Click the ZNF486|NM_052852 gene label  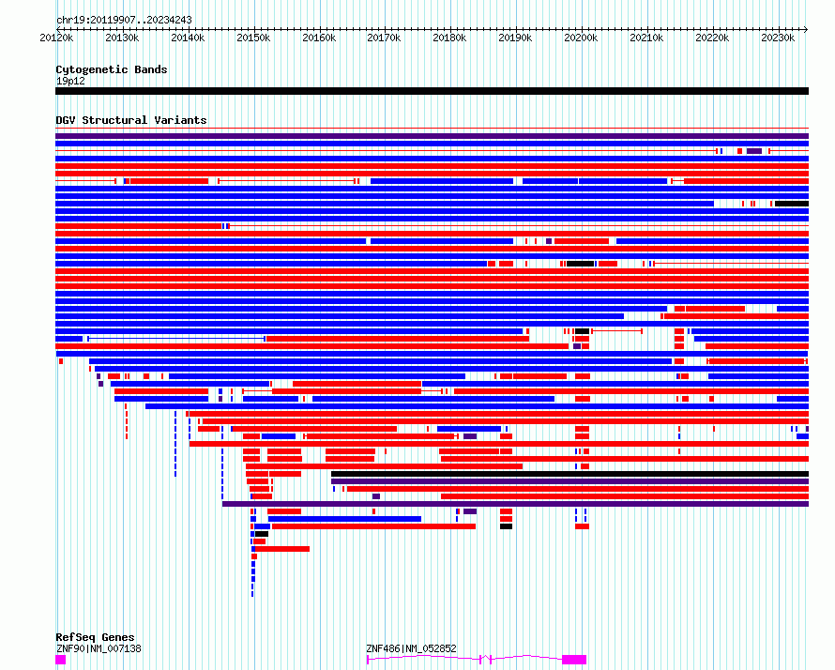point(411,648)
